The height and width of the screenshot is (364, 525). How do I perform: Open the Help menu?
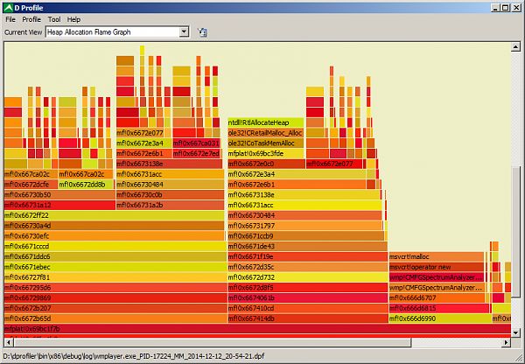73,19
